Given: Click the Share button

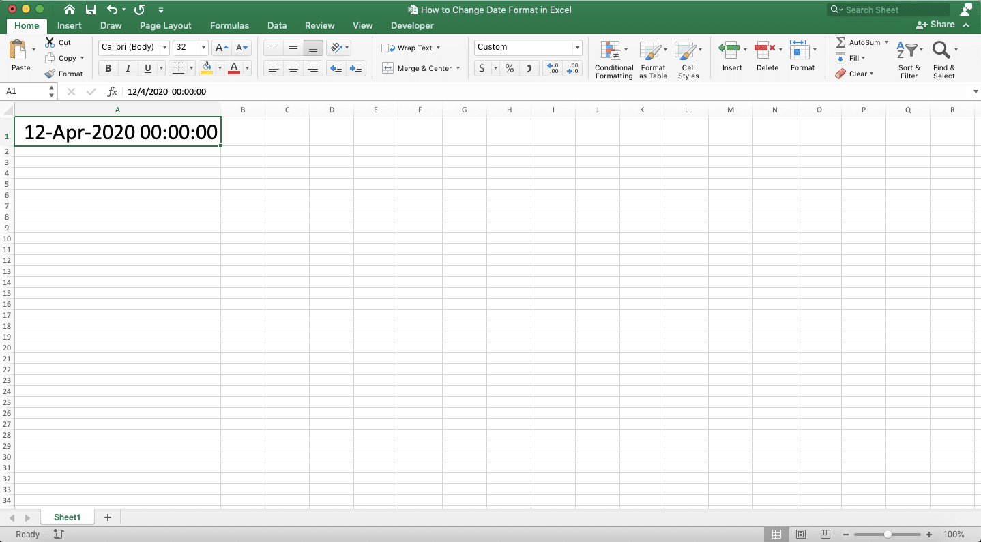Looking at the screenshot, I should 935,25.
